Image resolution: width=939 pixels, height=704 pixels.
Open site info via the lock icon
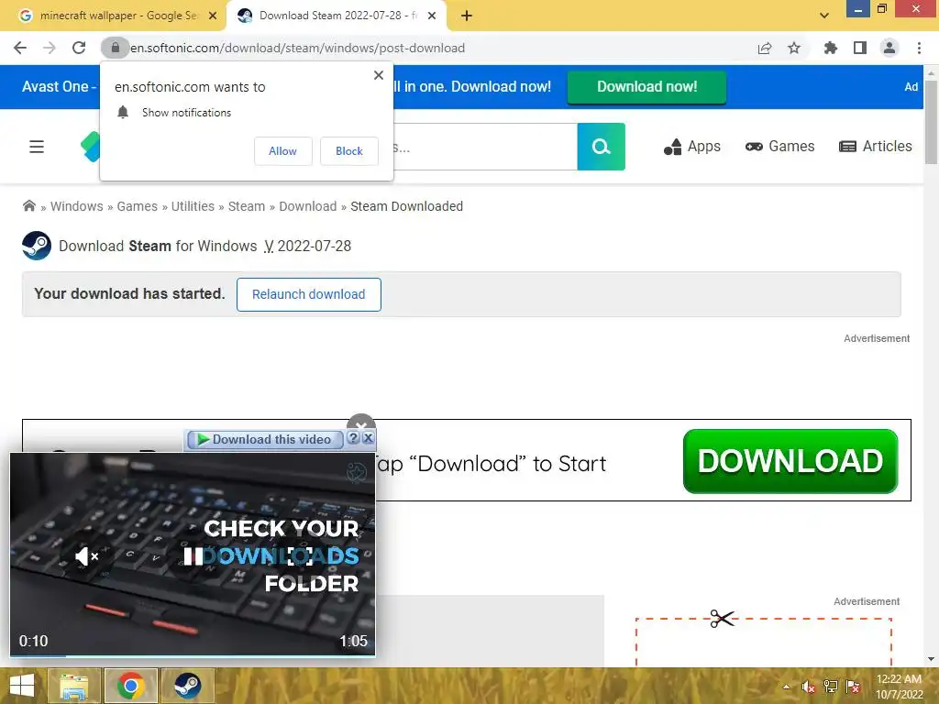[x=115, y=48]
